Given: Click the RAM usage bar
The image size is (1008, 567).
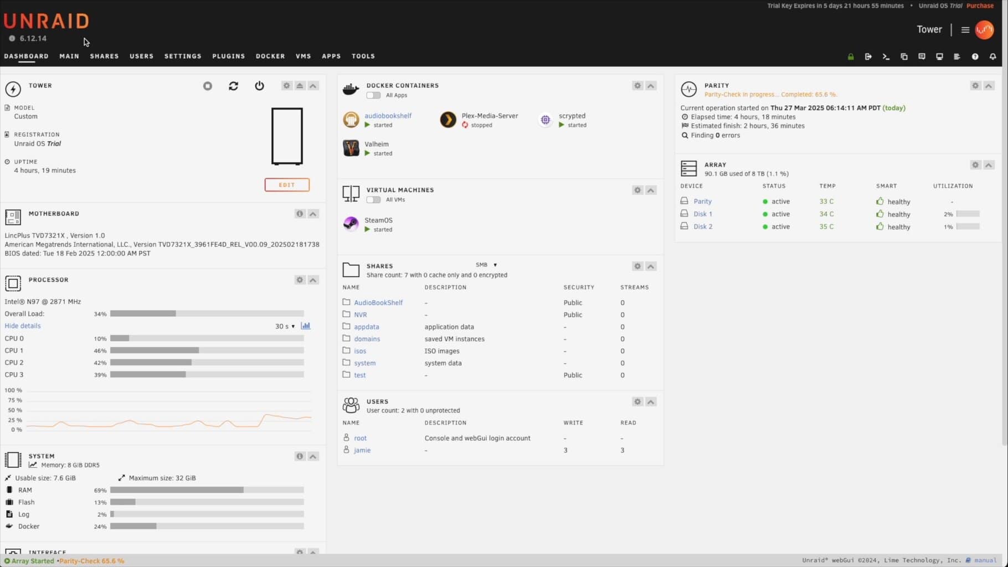Looking at the screenshot, I should point(207,490).
